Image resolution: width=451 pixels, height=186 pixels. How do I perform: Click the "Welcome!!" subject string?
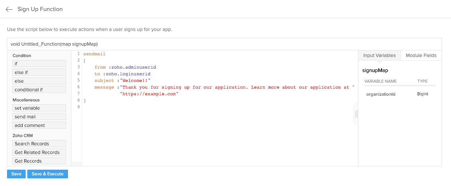click(x=135, y=80)
